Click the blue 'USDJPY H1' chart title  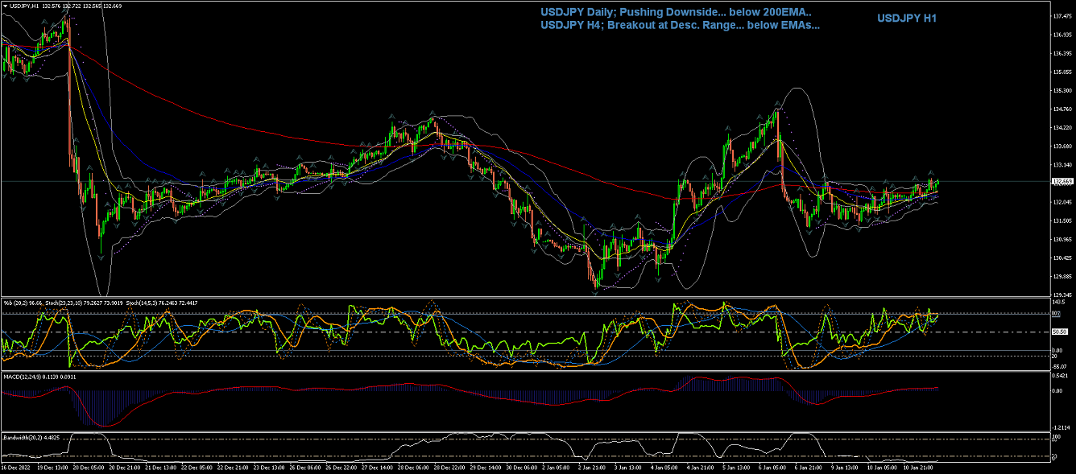click(x=906, y=18)
